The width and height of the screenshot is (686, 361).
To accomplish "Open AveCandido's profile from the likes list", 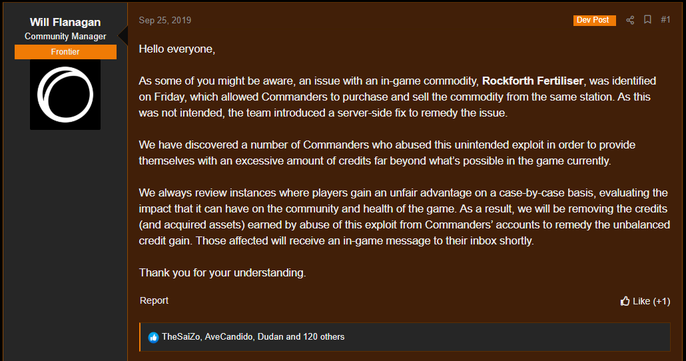I will [x=228, y=337].
